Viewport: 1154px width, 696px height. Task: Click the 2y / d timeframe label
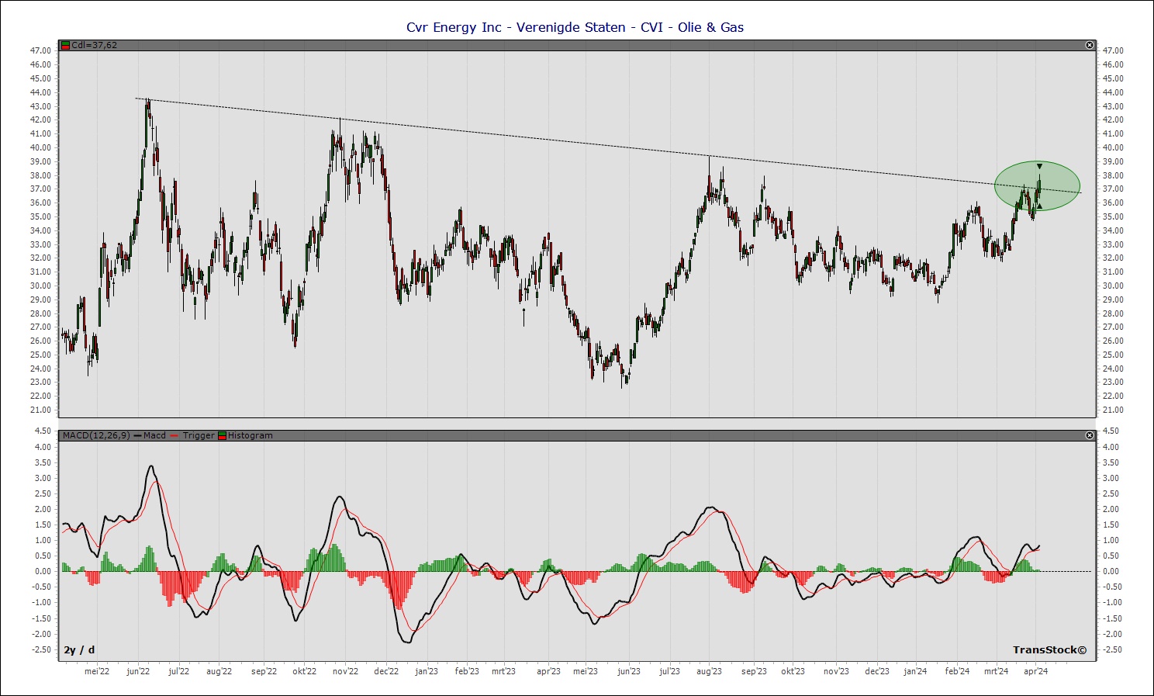79,650
